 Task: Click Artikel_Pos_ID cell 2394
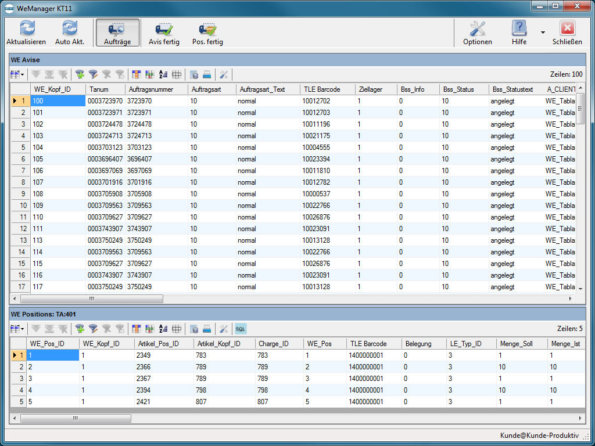click(163, 390)
